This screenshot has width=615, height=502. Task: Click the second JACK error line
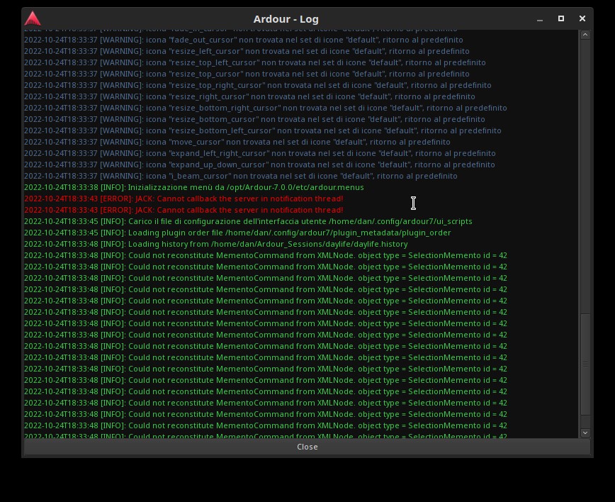[184, 210]
